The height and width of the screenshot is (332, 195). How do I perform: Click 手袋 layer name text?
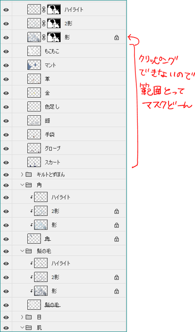pyautogui.click(x=50, y=134)
